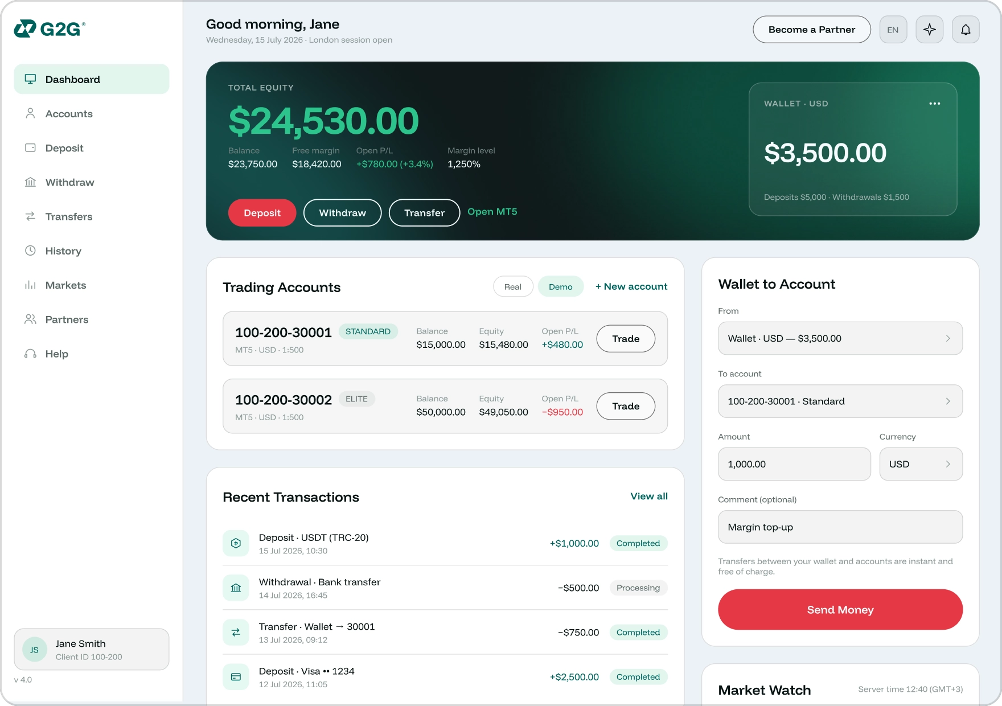
Task: Go to History in sidebar
Action: 92,251
